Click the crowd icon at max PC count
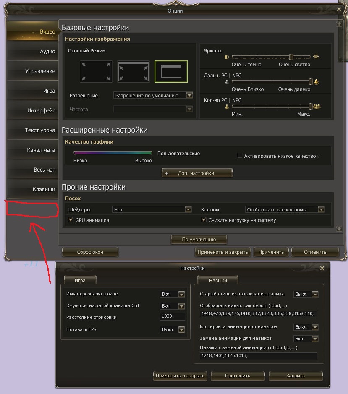This screenshot has height=394, width=348. 317,107
